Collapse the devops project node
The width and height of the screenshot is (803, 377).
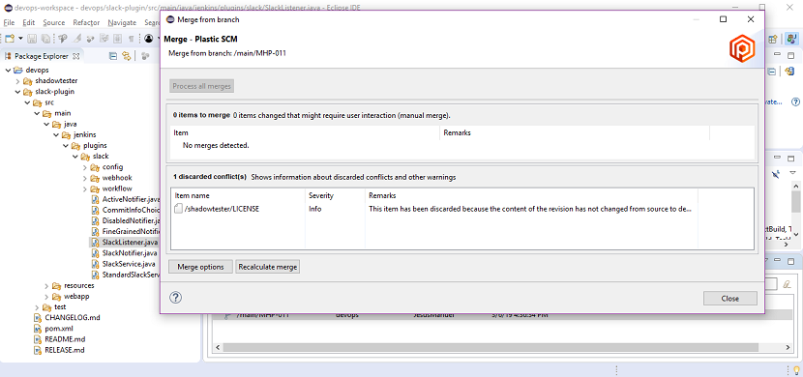8,70
